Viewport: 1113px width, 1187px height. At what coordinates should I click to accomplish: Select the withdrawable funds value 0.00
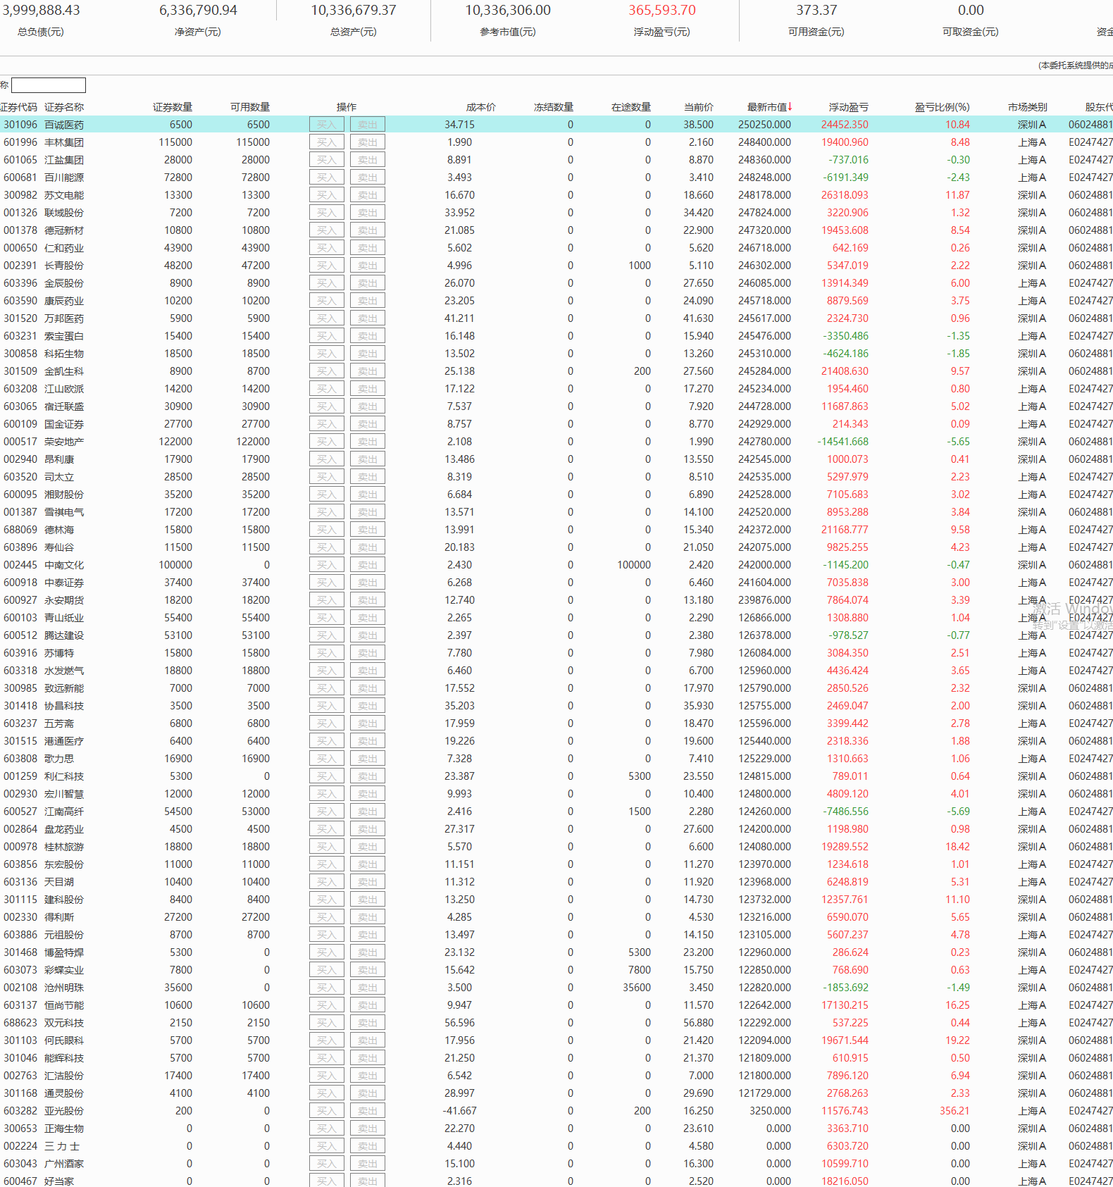971,11
